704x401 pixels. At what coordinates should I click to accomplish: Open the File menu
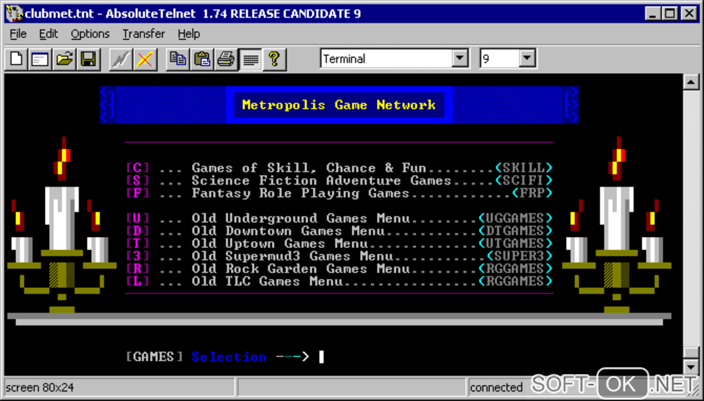[18, 34]
